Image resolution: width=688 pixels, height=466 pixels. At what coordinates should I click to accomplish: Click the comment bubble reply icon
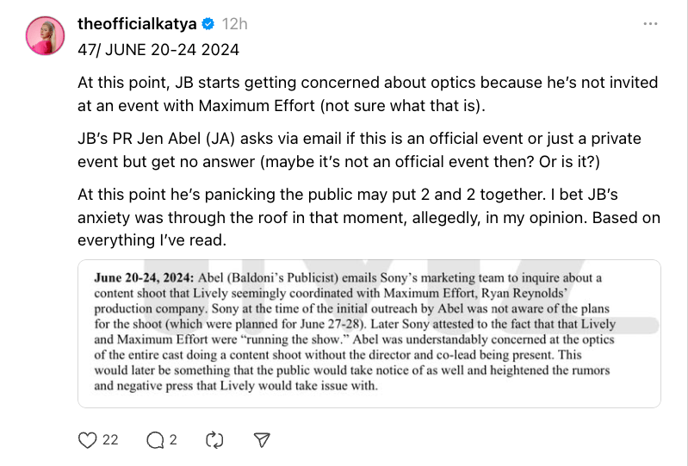pos(155,439)
